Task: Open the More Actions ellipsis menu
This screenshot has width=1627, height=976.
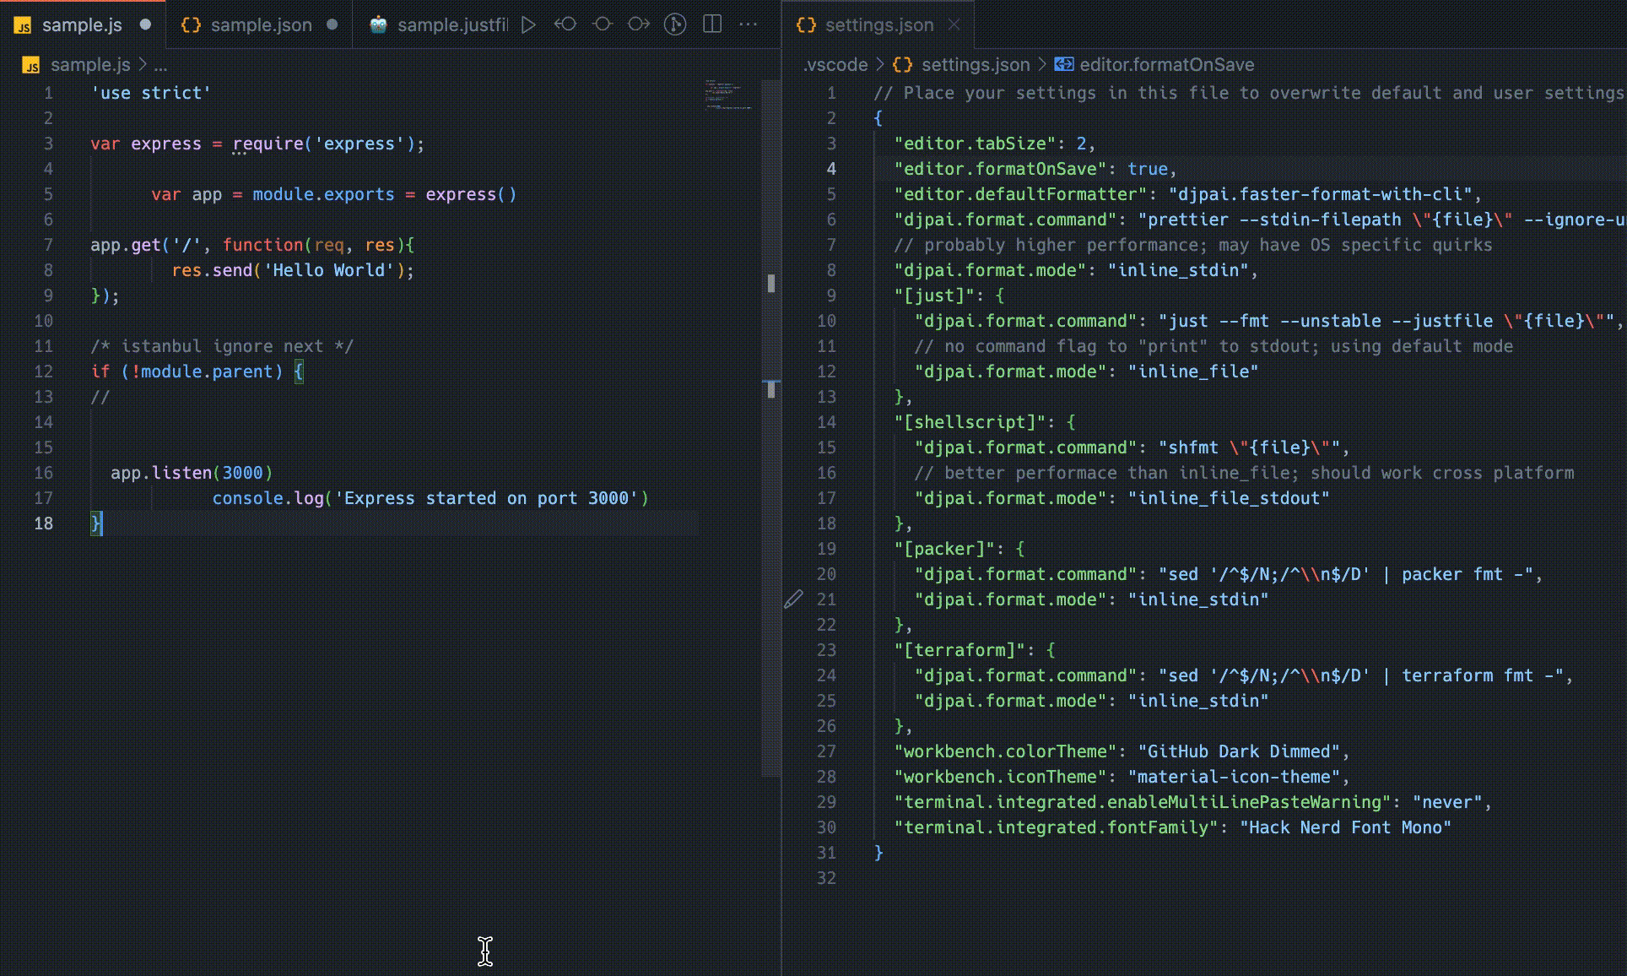Action: 749,24
